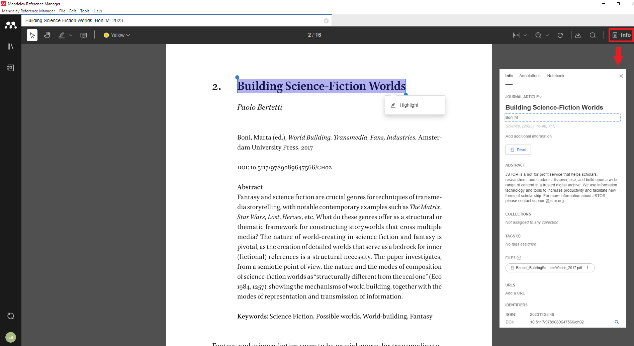Click Add a URL
This screenshot has height=346, width=634.
click(x=515, y=293)
